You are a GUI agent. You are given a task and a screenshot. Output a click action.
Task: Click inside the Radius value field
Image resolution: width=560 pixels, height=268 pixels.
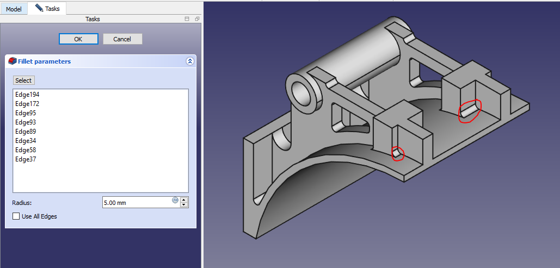tap(136, 203)
